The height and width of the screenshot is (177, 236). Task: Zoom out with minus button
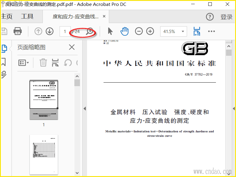click(x=139, y=31)
